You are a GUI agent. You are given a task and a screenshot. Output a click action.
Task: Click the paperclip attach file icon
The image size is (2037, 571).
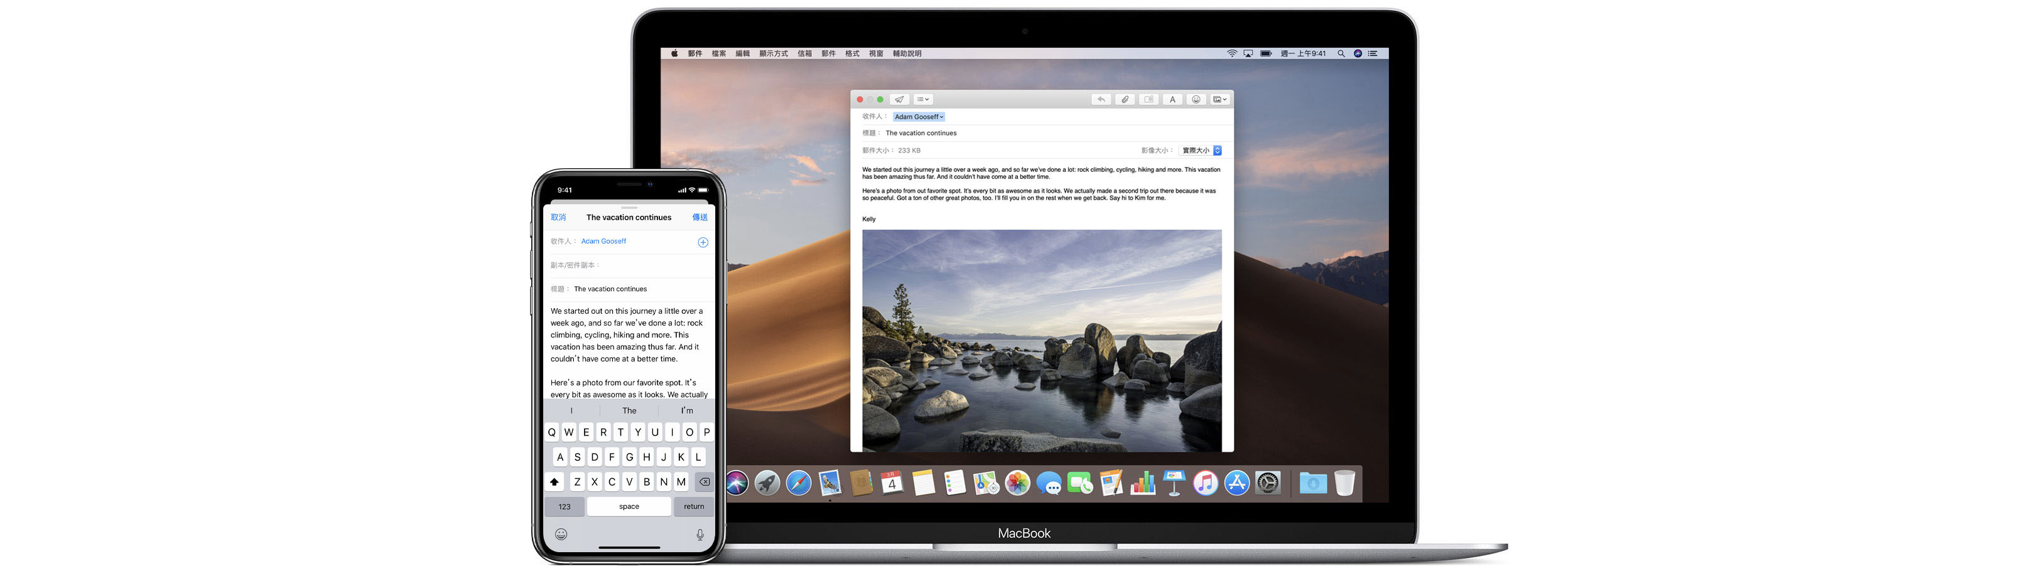tap(1125, 100)
